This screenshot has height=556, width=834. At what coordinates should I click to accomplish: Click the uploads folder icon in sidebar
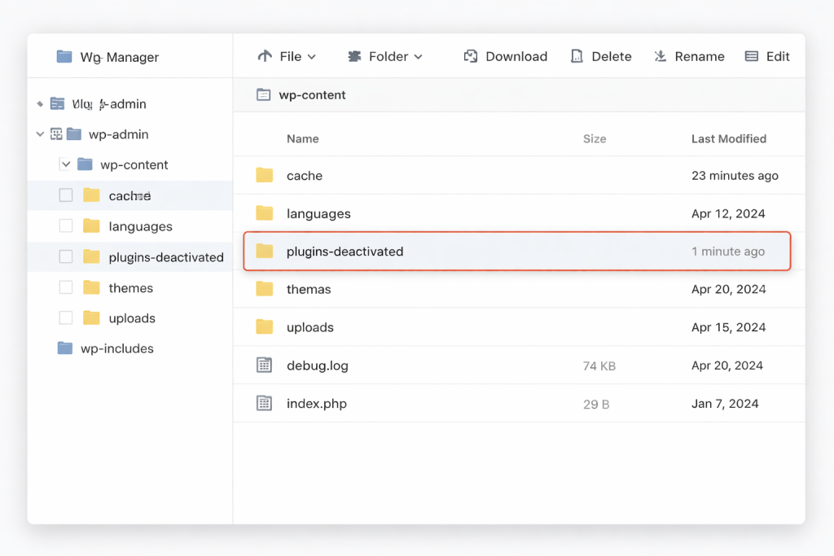point(91,317)
